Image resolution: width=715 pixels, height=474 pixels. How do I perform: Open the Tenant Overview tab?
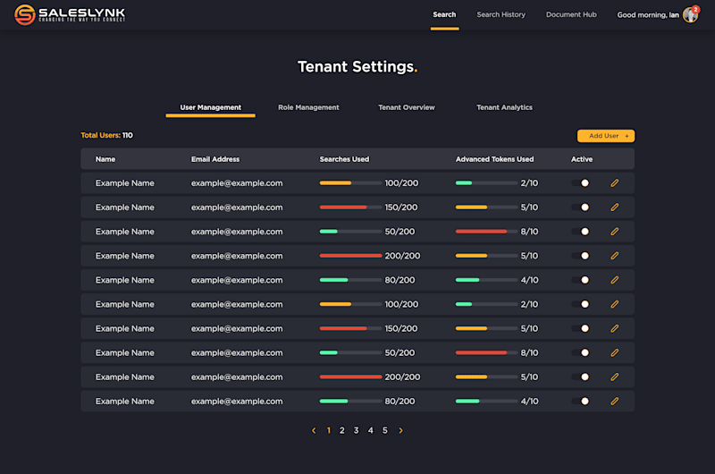407,107
